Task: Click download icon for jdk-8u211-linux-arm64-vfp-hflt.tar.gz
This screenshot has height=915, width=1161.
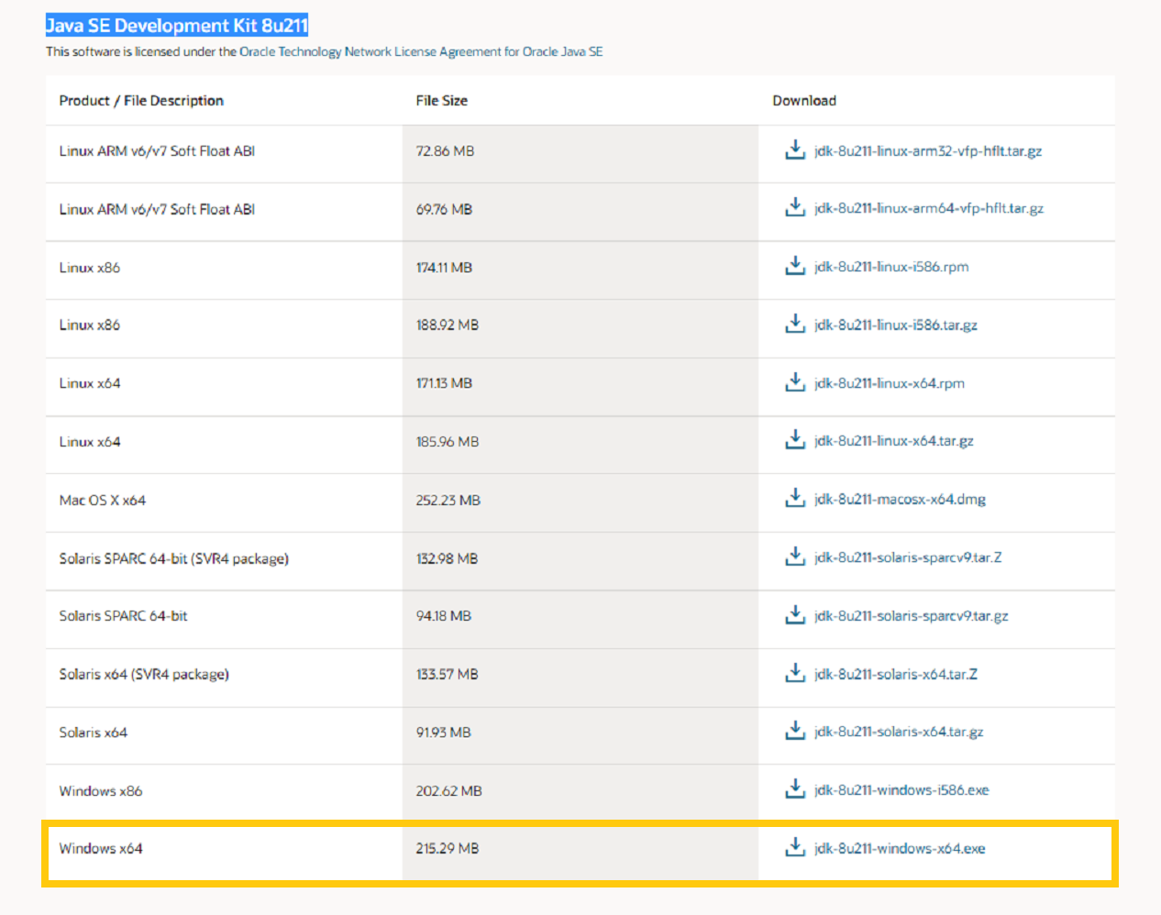Action: pyautogui.click(x=795, y=207)
